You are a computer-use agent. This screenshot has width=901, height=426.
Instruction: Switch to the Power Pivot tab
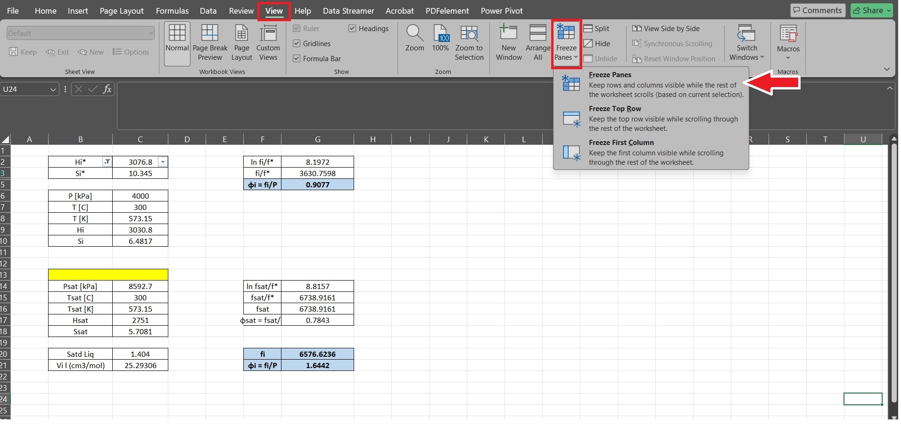(502, 11)
